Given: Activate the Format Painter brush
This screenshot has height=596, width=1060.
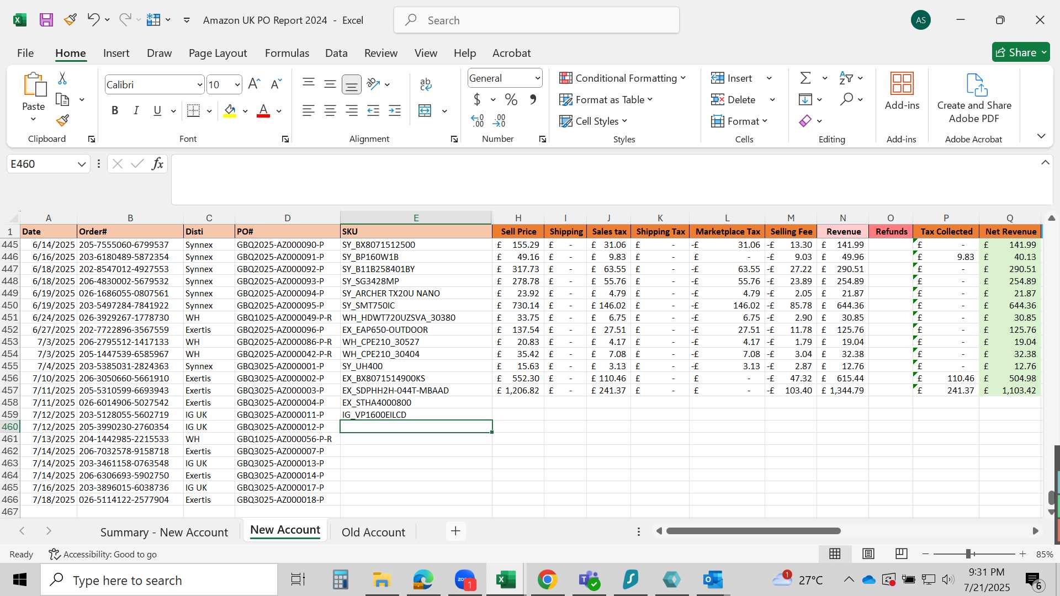Looking at the screenshot, I should click(x=62, y=120).
